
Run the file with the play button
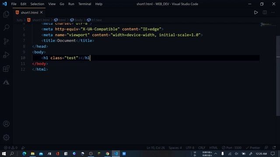coord(256,13)
